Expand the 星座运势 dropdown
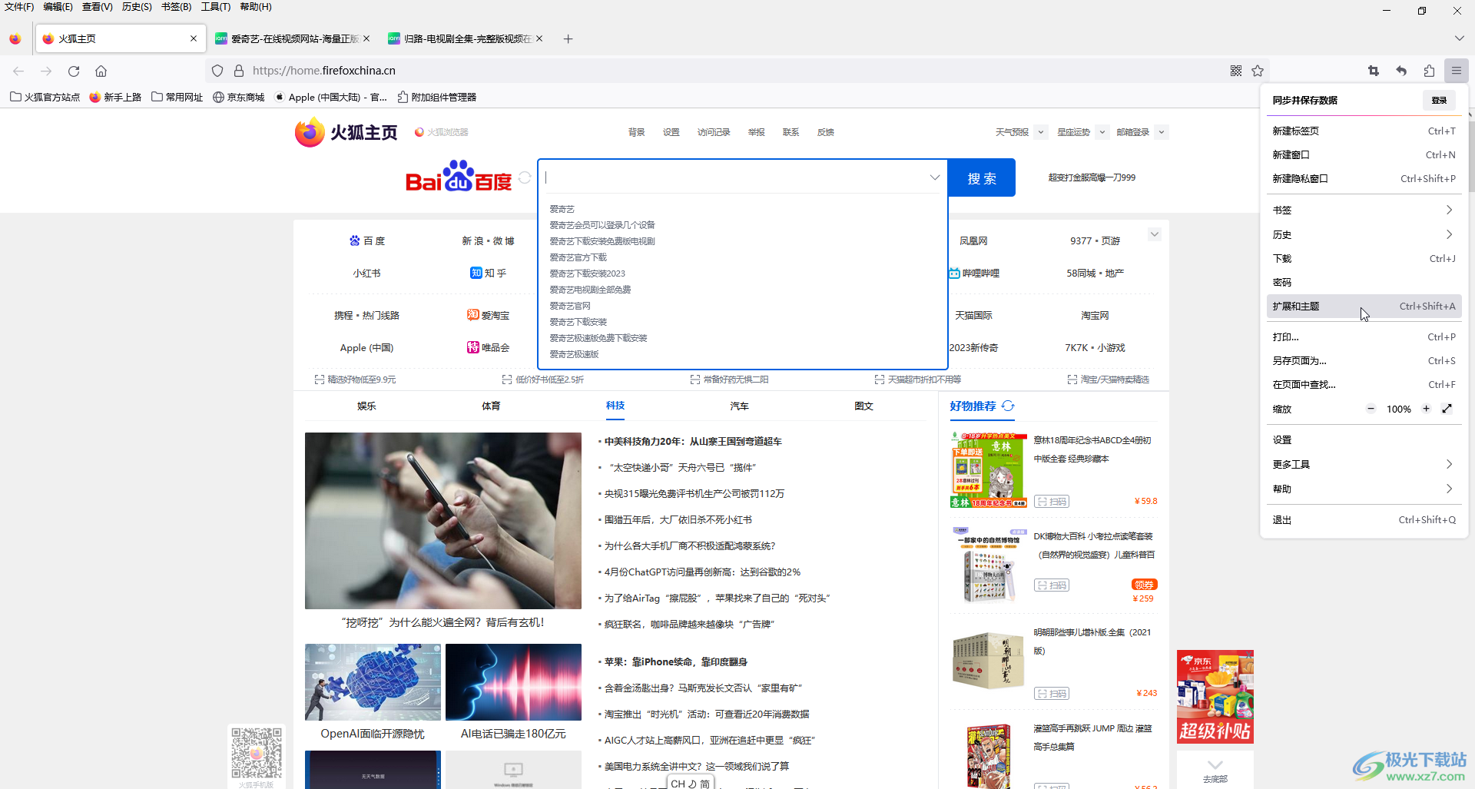The image size is (1475, 789). 1102,132
